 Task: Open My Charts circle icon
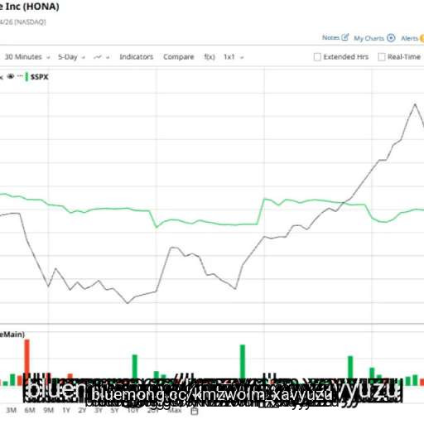pos(391,38)
